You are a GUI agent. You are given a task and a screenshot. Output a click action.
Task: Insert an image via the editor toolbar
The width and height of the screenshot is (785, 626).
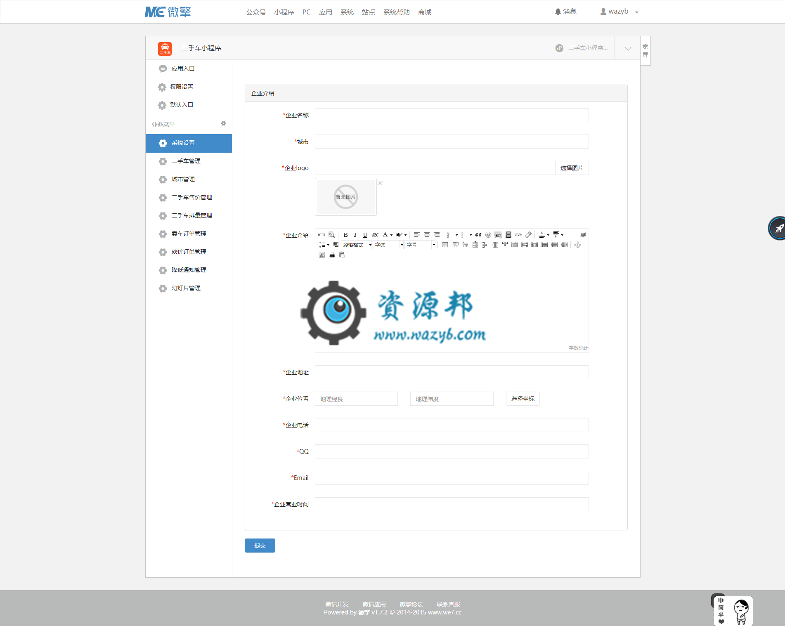(498, 235)
